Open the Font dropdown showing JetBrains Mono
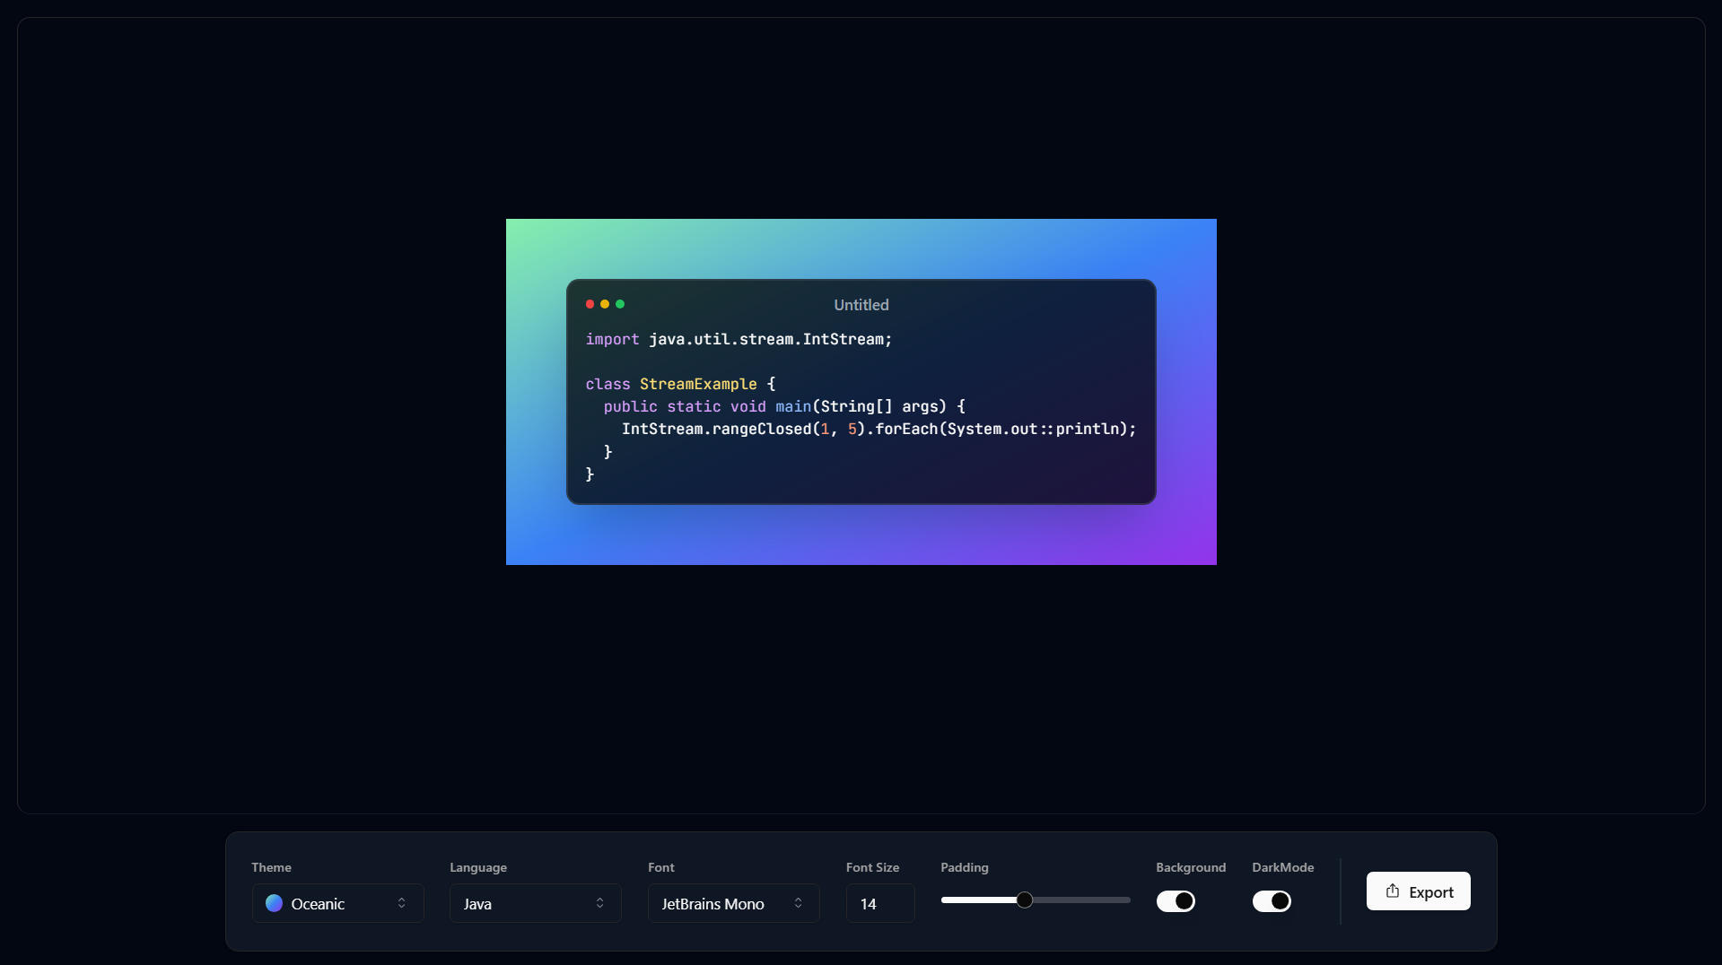The image size is (1722, 965). point(732,904)
